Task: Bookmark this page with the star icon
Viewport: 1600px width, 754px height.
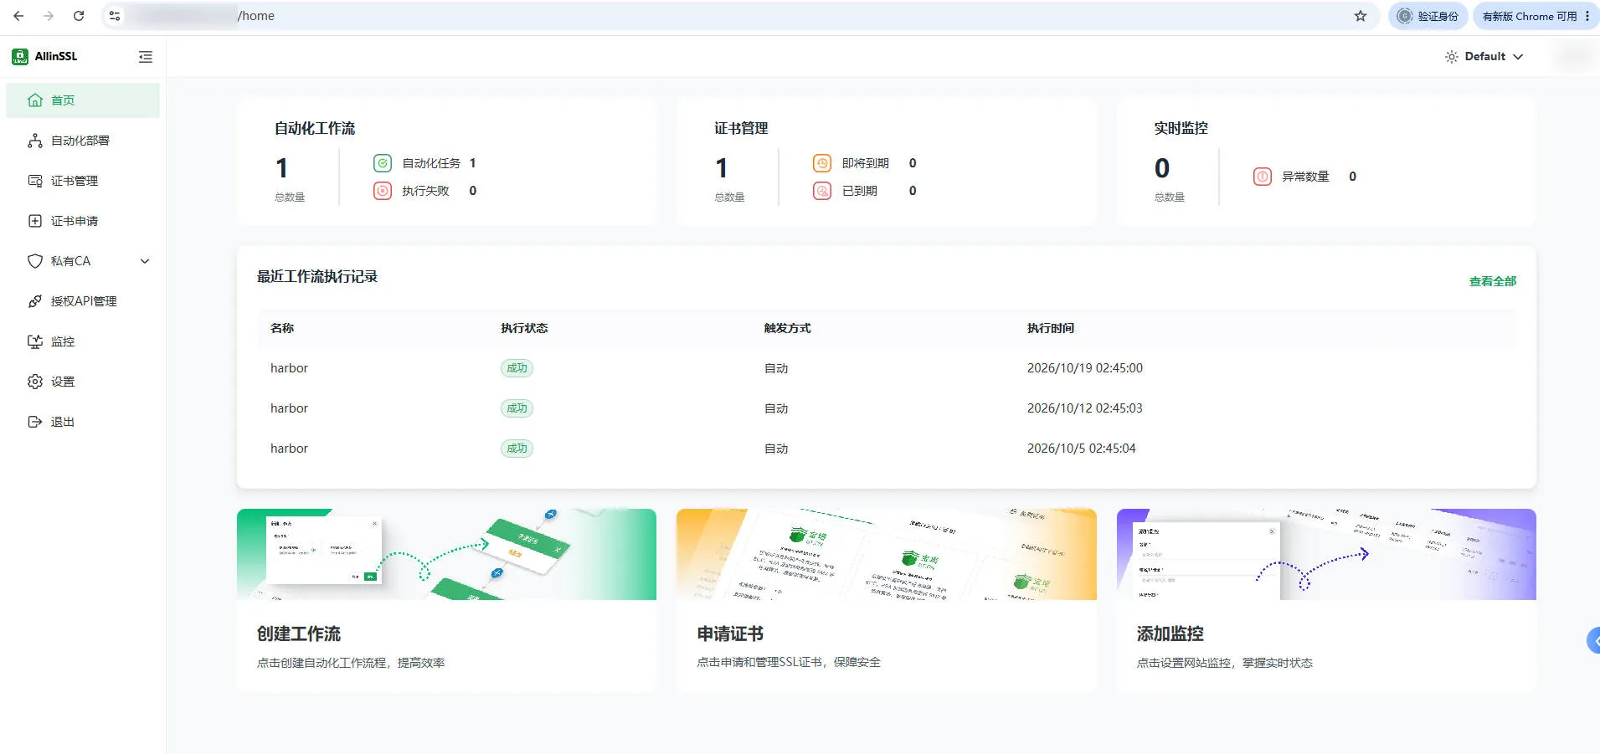Action: pos(1361,16)
